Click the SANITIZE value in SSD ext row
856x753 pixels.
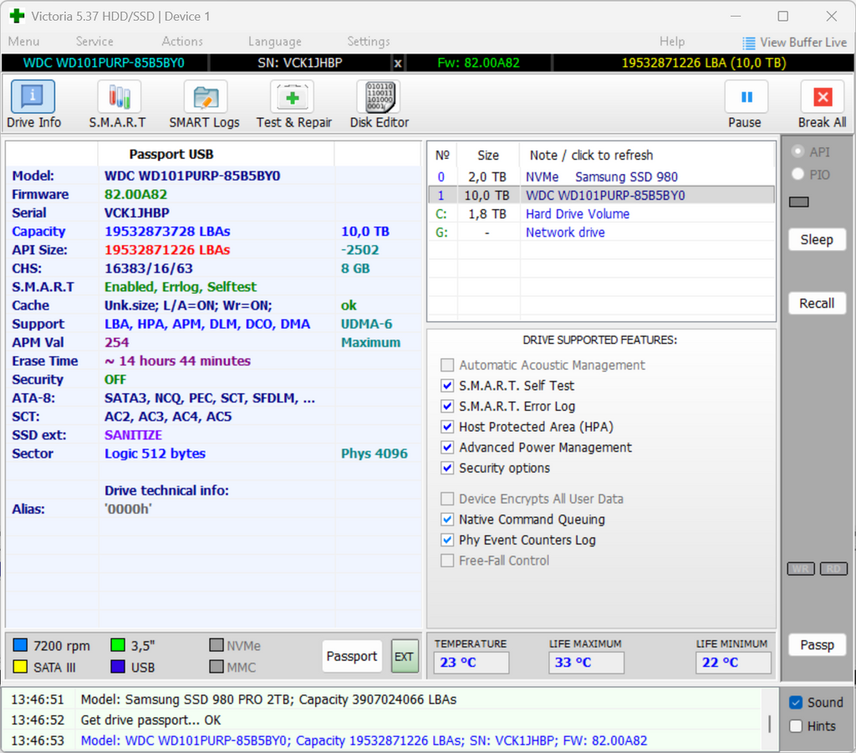[x=133, y=436]
